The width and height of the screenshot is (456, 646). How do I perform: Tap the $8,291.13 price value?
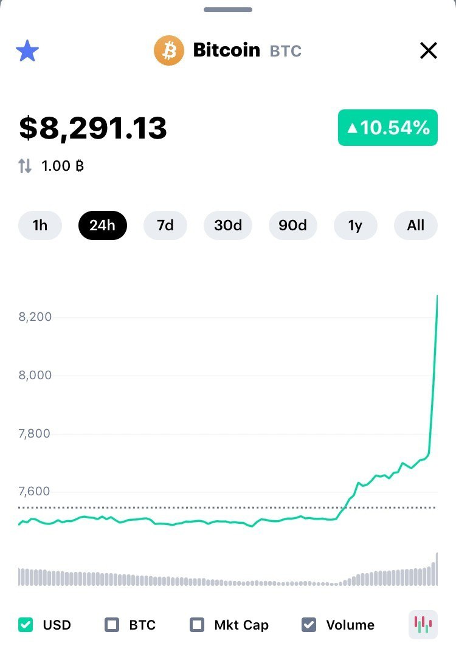(x=93, y=128)
